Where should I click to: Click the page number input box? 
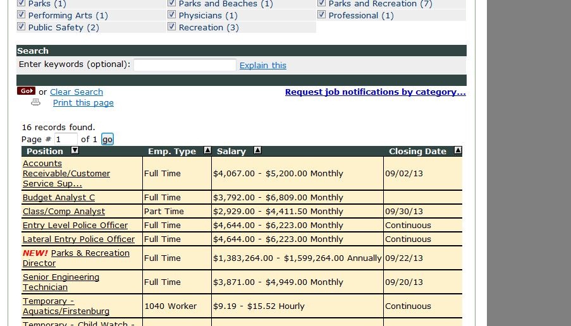tap(66, 140)
